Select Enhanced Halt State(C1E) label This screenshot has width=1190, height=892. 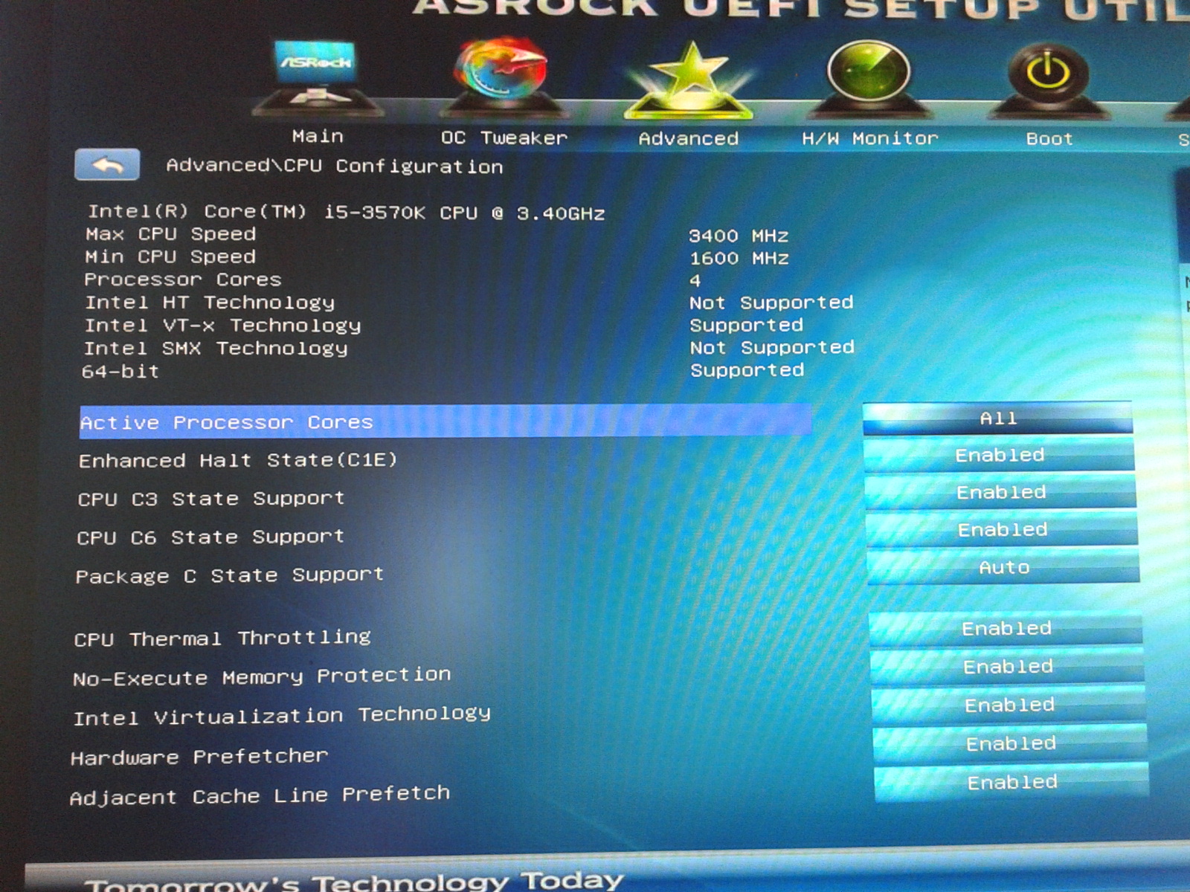click(x=238, y=461)
